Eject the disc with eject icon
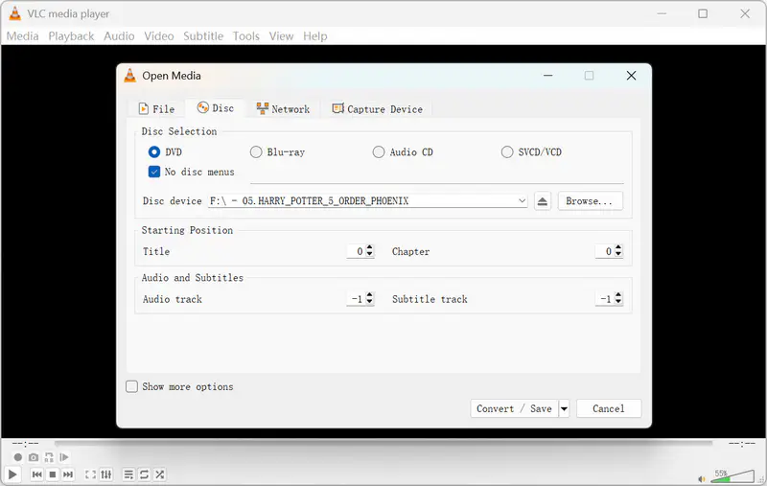 pos(543,201)
